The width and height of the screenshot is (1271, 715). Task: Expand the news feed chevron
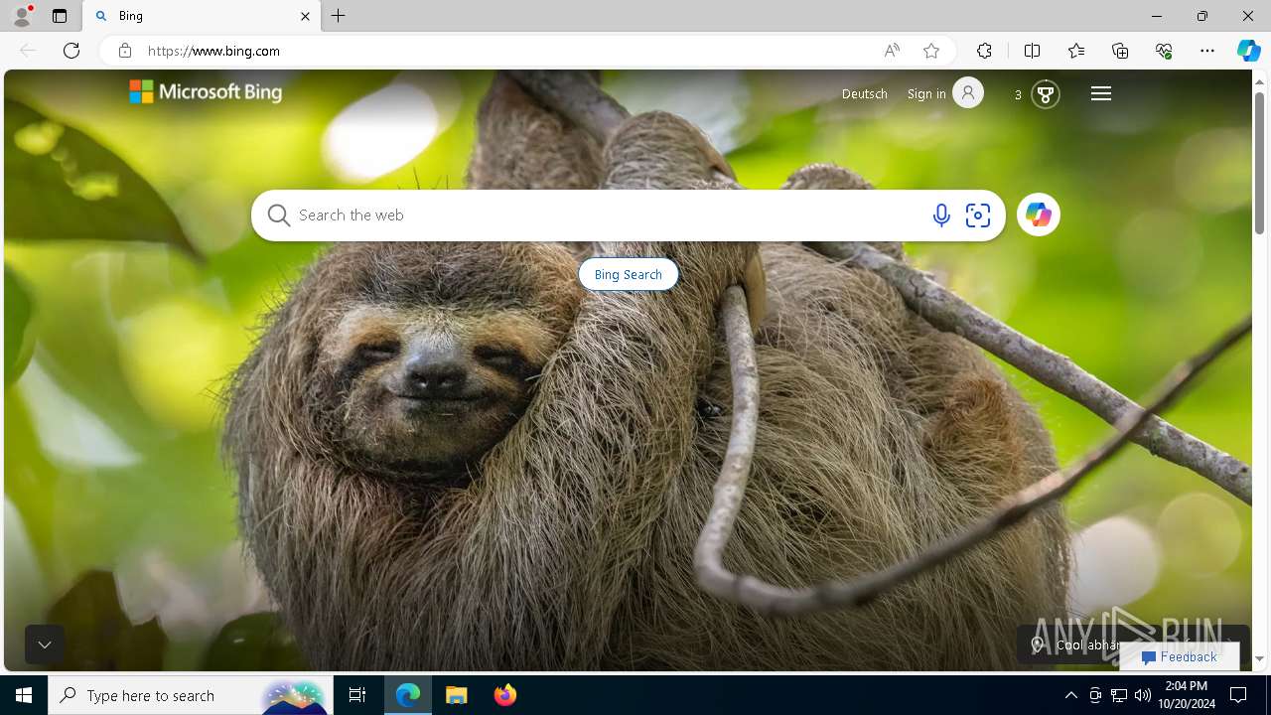pyautogui.click(x=45, y=644)
